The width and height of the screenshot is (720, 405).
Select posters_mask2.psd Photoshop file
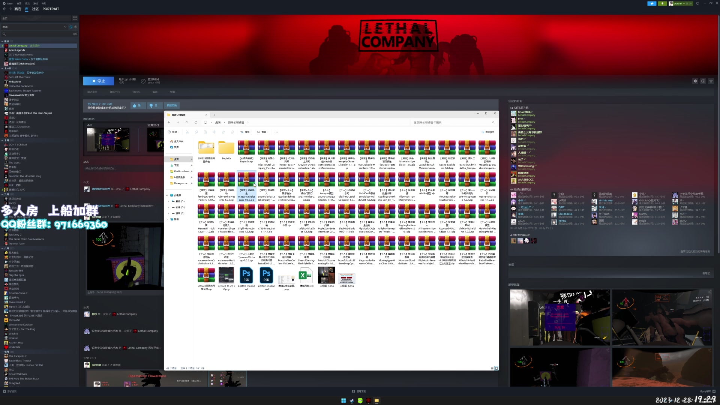(x=266, y=279)
